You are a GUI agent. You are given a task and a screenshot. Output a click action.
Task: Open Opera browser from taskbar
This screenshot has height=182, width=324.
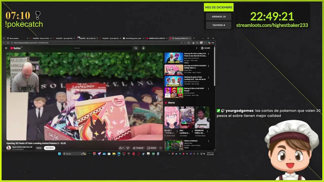[138, 154]
